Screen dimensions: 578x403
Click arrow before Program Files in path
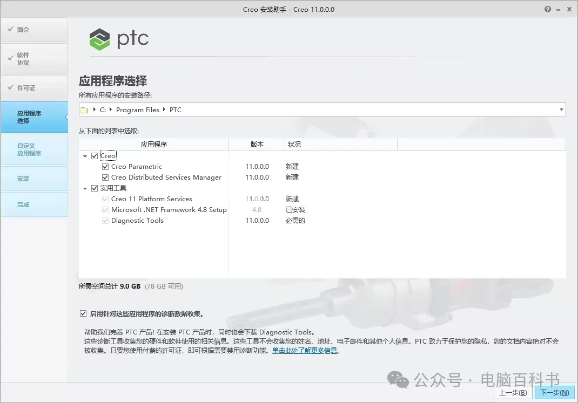111,110
